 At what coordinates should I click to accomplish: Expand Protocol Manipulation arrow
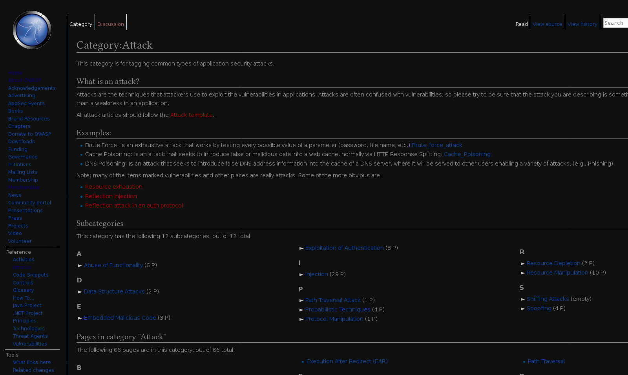[x=301, y=319]
